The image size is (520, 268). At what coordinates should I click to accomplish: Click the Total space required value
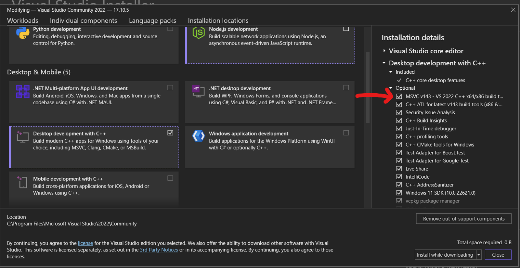coord(508,242)
